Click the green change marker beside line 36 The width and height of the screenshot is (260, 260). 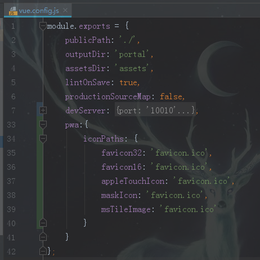coord(39,167)
